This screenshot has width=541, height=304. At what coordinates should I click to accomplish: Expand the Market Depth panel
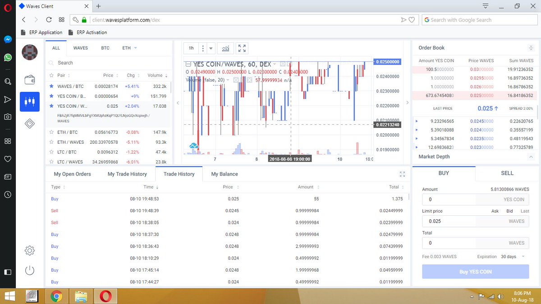[531, 157]
